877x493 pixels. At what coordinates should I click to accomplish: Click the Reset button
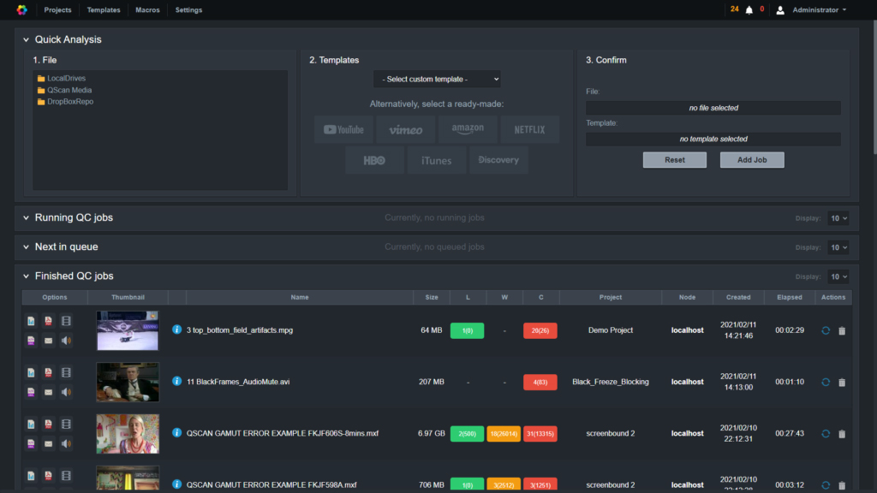click(675, 160)
